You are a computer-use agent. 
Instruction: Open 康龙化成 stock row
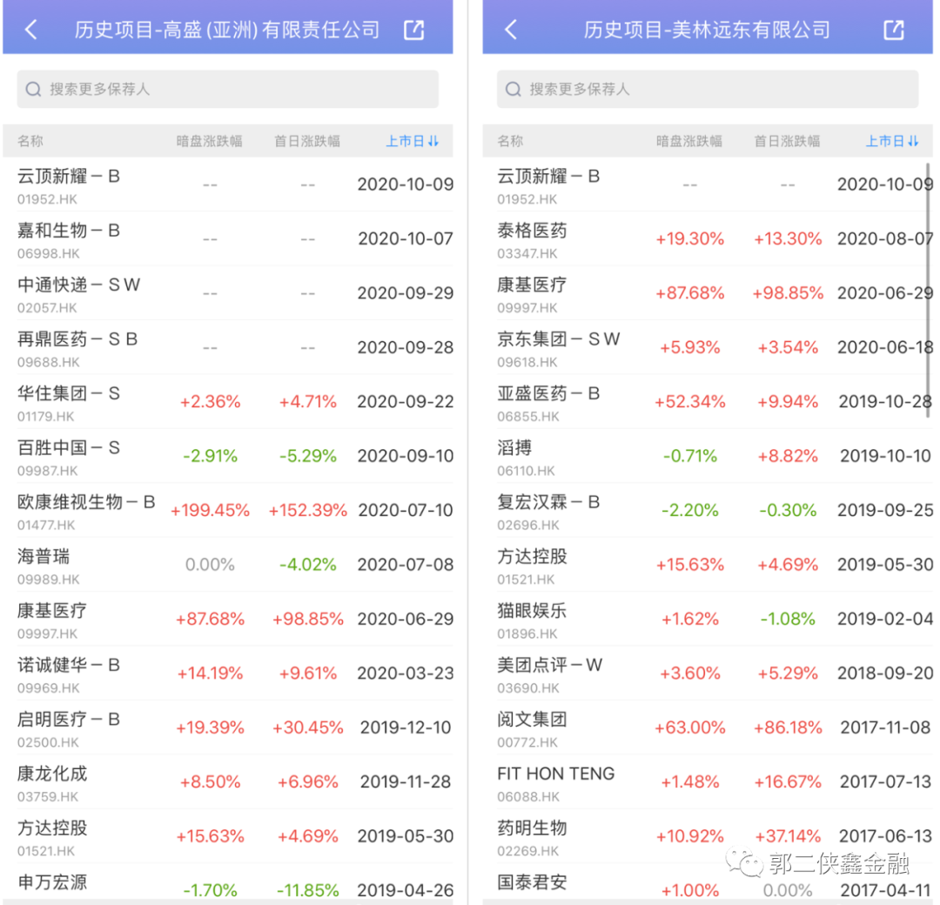(228, 782)
